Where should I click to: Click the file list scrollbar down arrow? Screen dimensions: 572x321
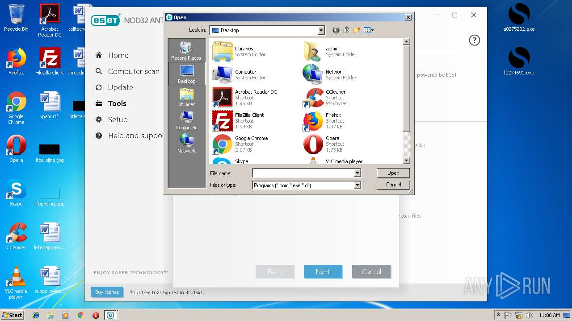coord(406,160)
